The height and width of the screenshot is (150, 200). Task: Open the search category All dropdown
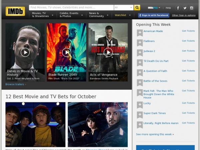tap(124, 8)
